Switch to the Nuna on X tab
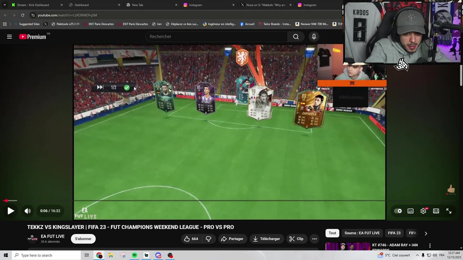 click(266, 5)
